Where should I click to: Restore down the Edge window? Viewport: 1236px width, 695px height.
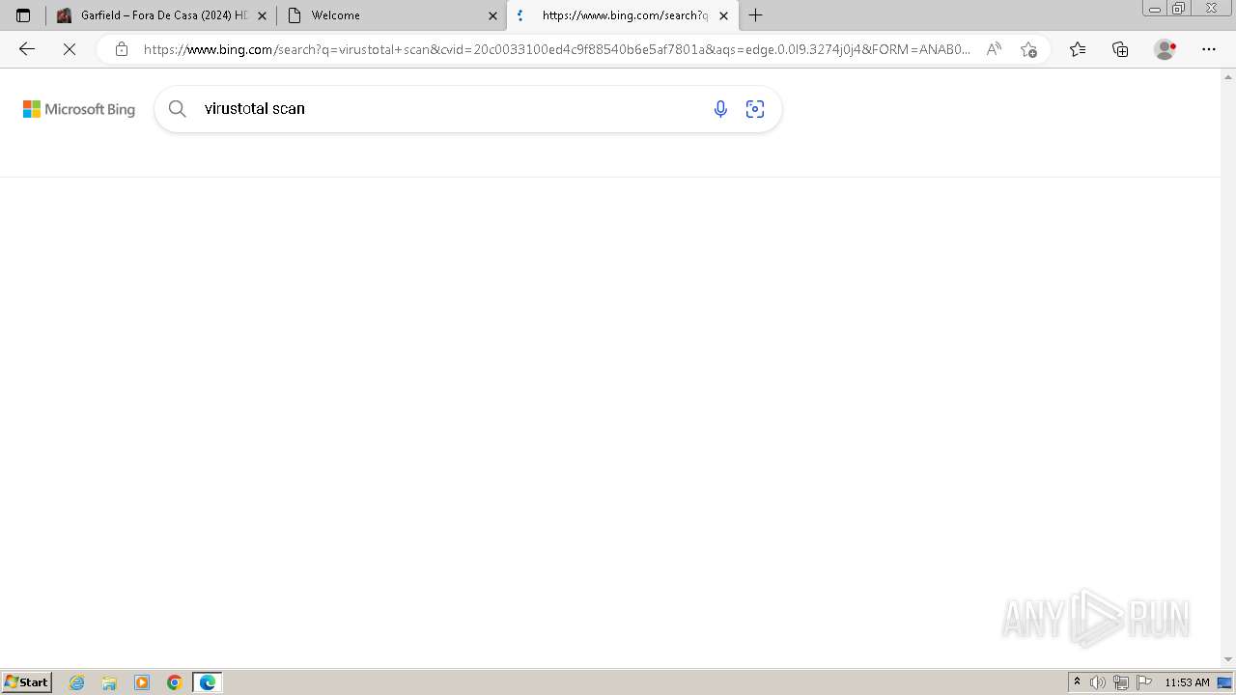click(1179, 9)
